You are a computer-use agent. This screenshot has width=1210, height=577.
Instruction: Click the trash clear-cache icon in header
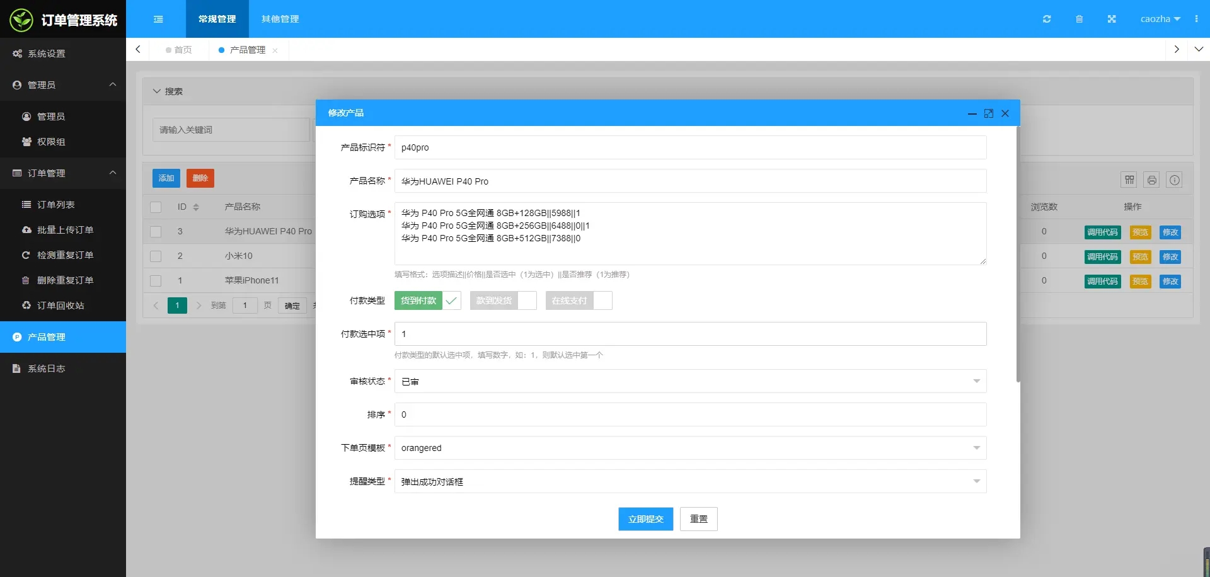click(1079, 19)
